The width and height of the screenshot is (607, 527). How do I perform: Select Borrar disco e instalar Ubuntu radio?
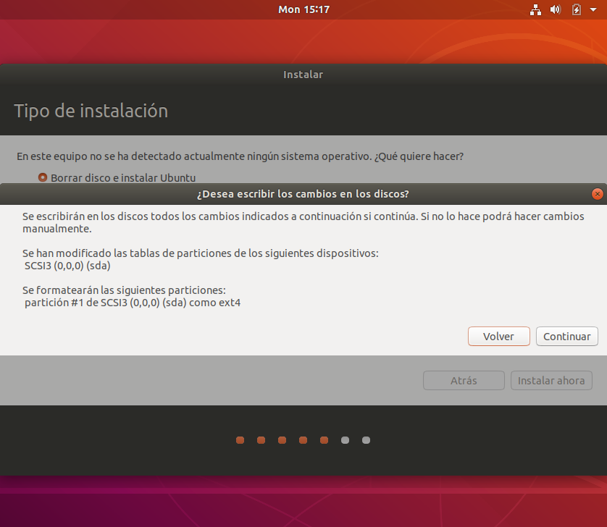click(43, 177)
